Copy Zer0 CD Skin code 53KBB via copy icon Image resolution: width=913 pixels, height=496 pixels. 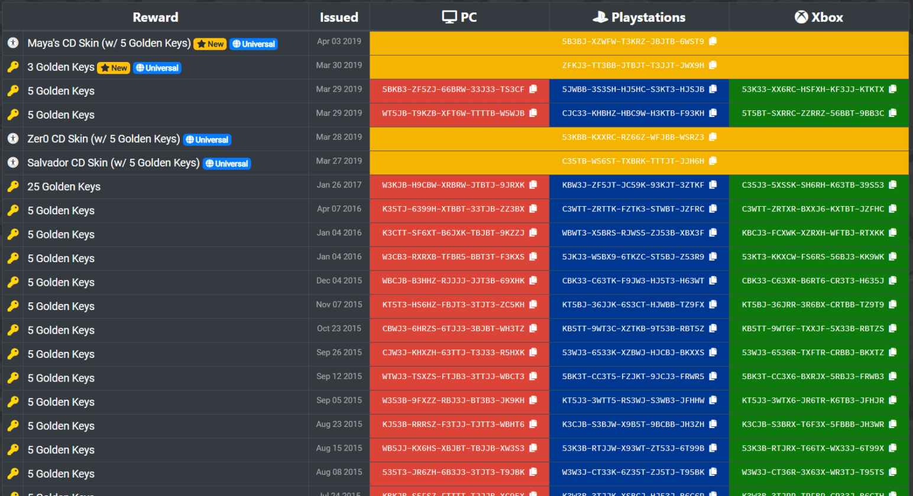click(713, 137)
